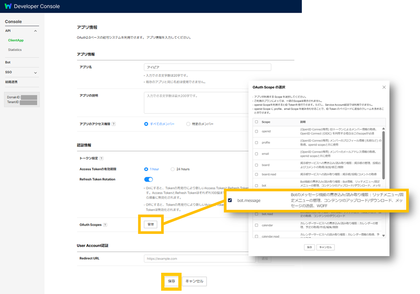Open Statistics in the sidebar
This screenshot has width=420, height=294.
(x=15, y=50)
